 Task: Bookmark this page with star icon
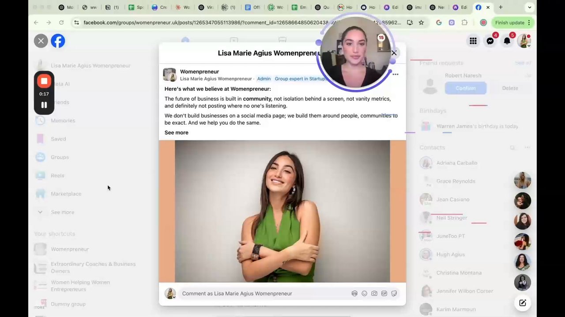pyautogui.click(x=422, y=22)
